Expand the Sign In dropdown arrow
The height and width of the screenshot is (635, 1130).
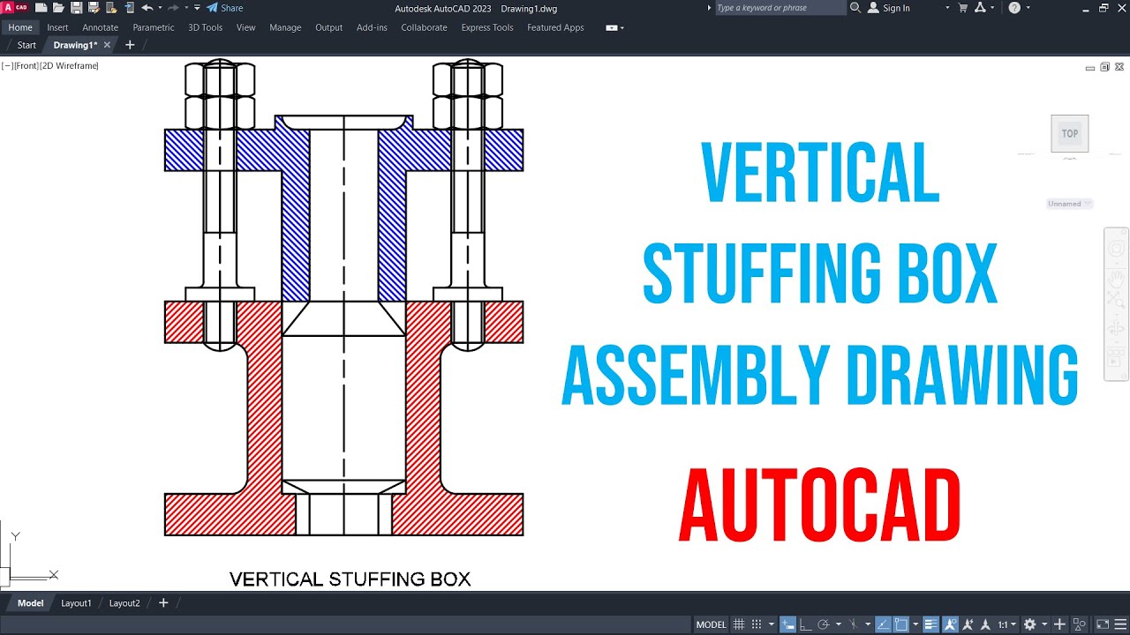(947, 8)
